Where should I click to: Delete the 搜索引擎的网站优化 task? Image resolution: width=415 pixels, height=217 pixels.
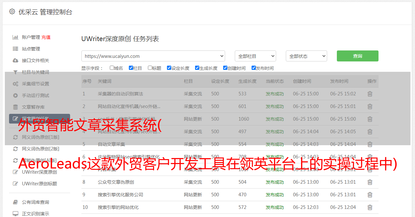point(370,207)
